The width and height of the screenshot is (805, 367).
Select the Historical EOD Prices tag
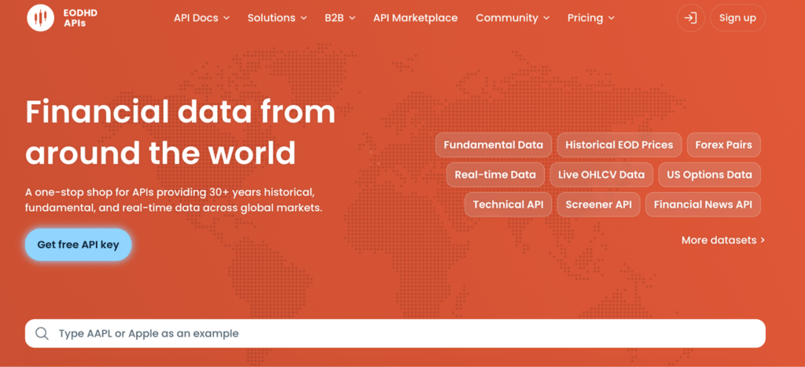tap(619, 145)
